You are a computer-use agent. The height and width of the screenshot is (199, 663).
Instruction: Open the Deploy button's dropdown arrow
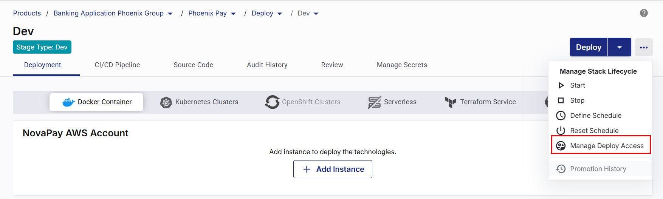[x=620, y=47]
